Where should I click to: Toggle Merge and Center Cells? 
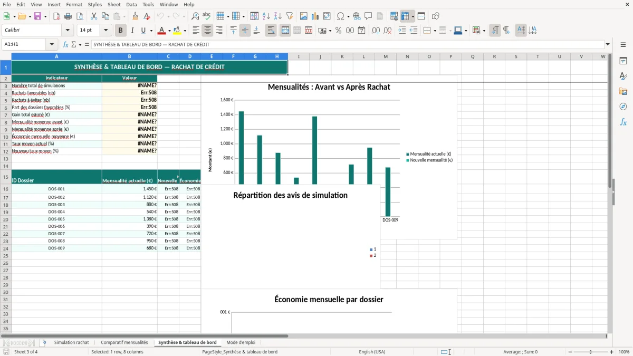click(285, 31)
